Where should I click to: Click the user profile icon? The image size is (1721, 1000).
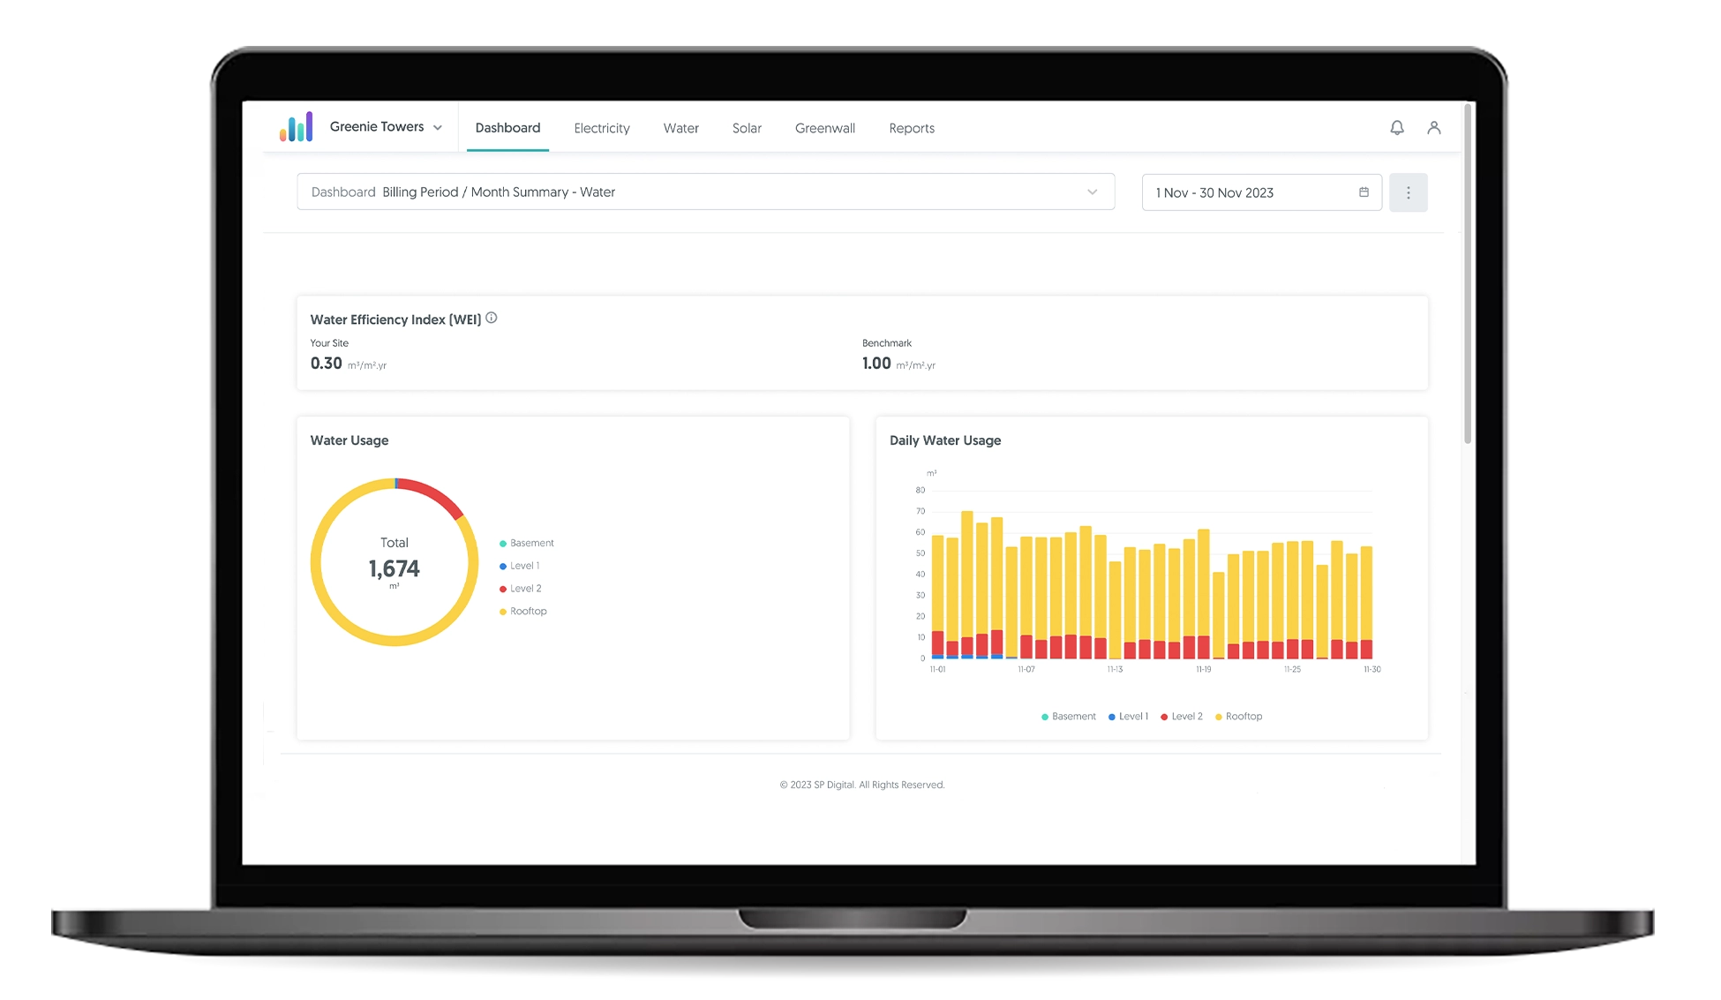[x=1434, y=127]
